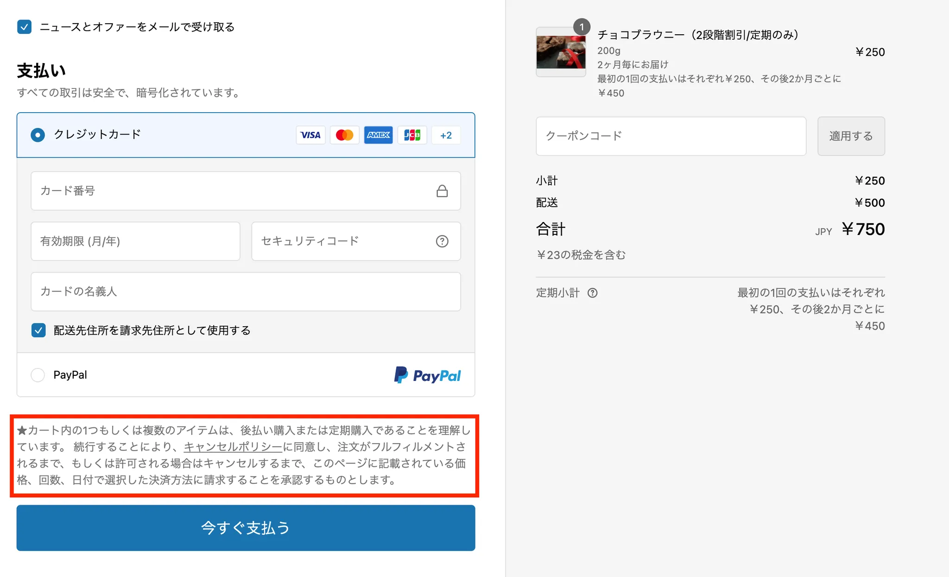Select the クレジットカード radio button
The width and height of the screenshot is (949, 577).
(x=38, y=135)
